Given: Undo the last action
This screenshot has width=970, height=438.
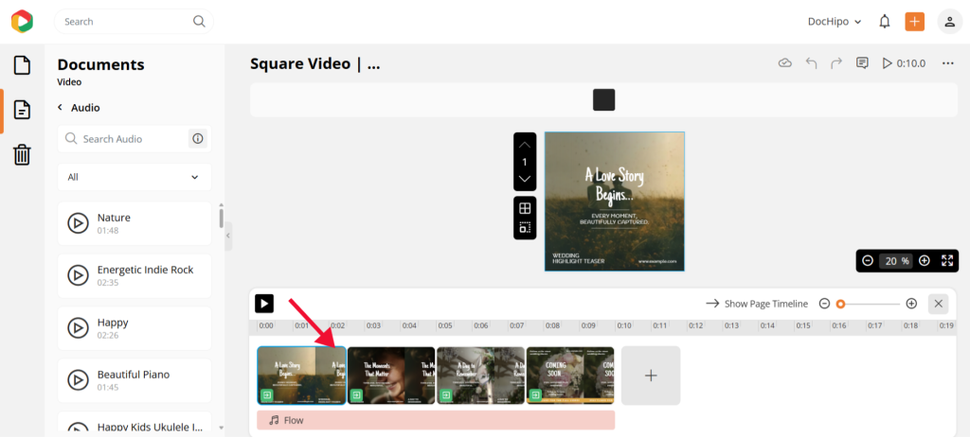Looking at the screenshot, I should (x=811, y=63).
